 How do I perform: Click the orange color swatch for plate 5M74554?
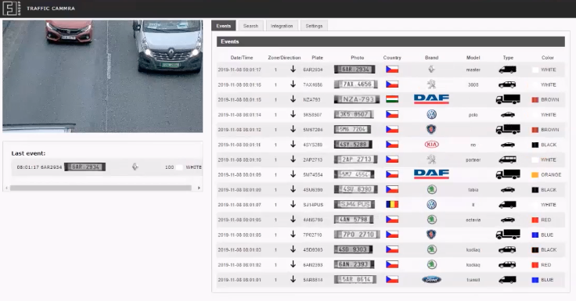(535, 174)
